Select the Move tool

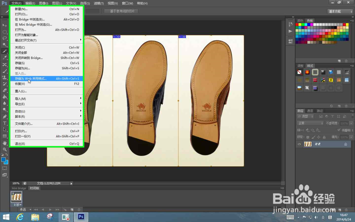point(5,25)
